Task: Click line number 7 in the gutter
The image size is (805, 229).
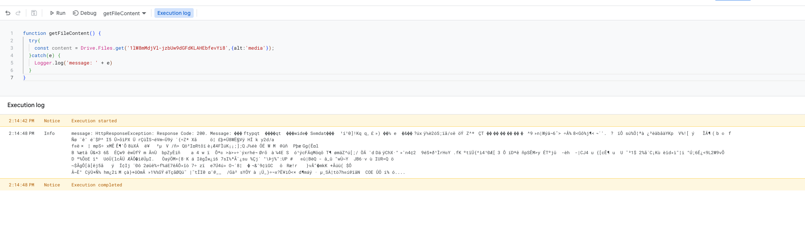Action: 12,78
